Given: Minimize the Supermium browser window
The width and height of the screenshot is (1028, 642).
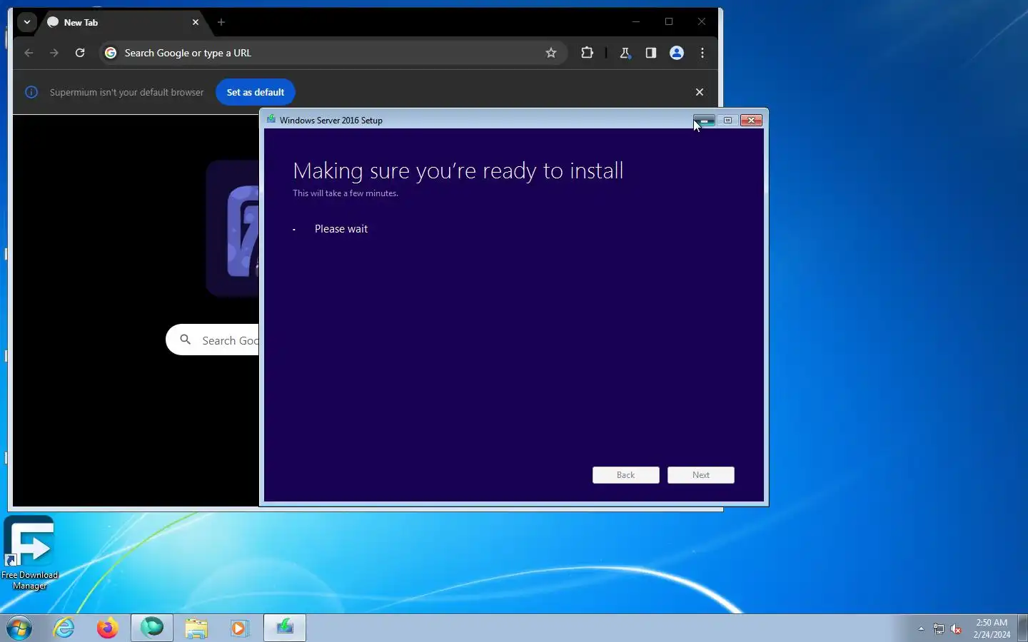Looking at the screenshot, I should (x=636, y=22).
